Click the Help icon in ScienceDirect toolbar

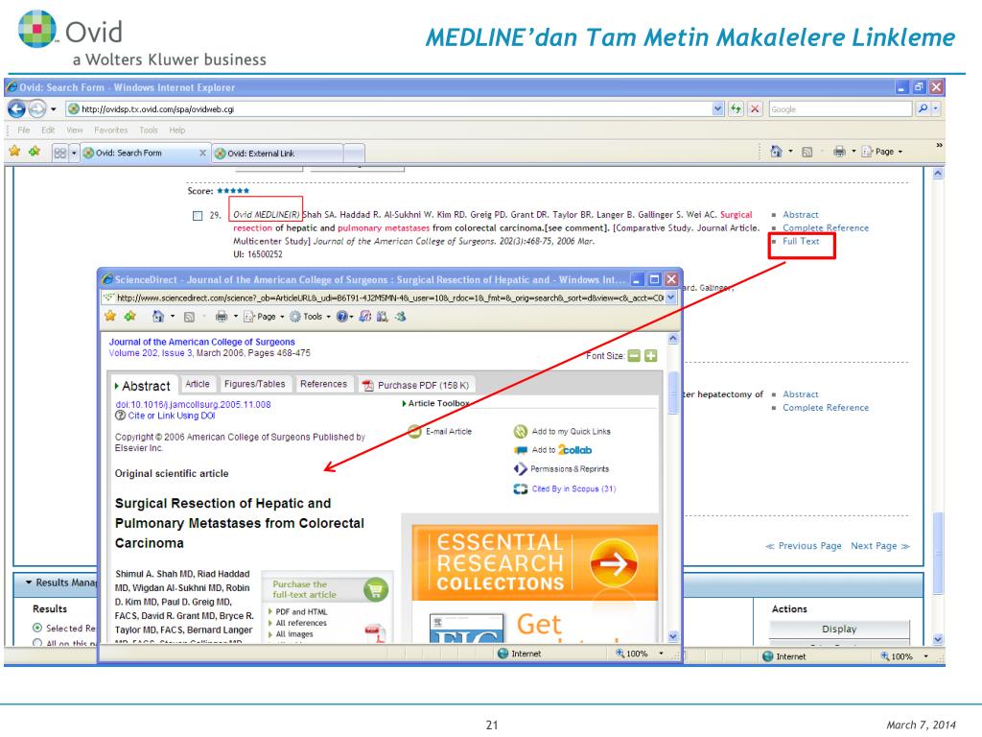click(x=342, y=317)
